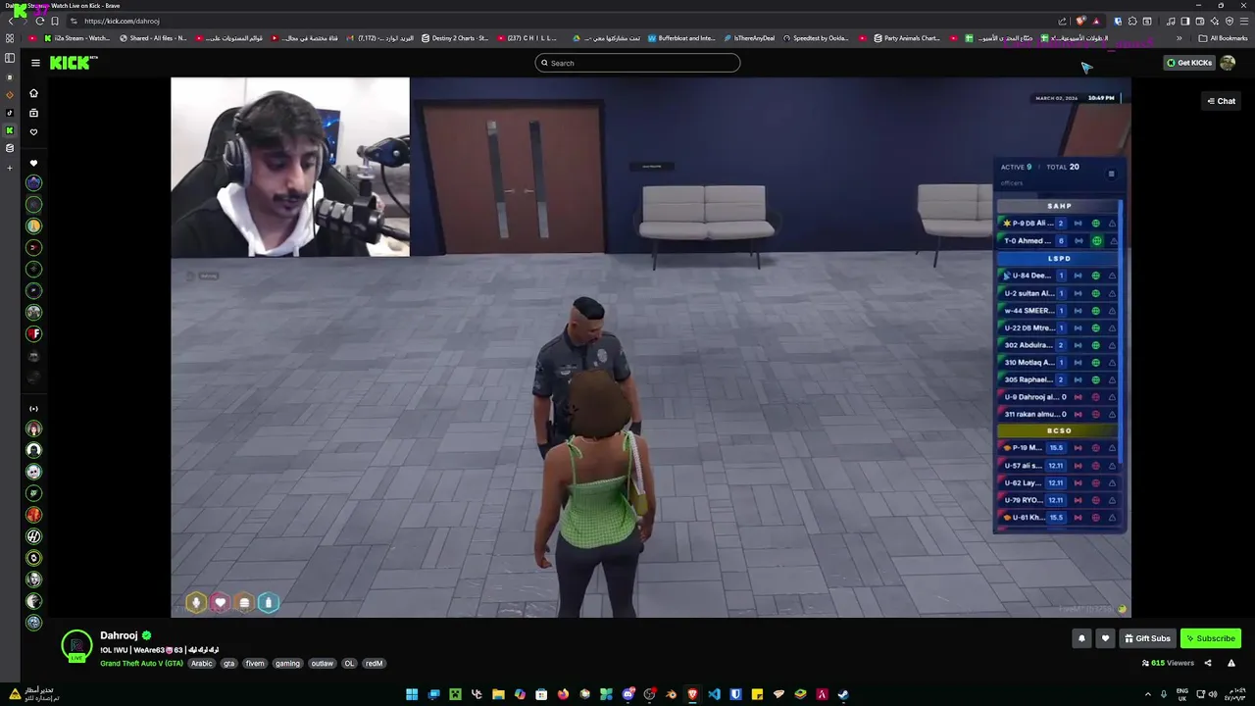Click the LSPD section header
This screenshot has width=1255, height=706.
tap(1059, 259)
